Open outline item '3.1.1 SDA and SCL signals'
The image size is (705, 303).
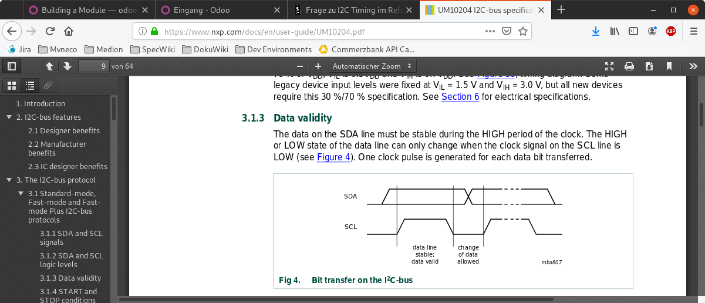coord(71,237)
